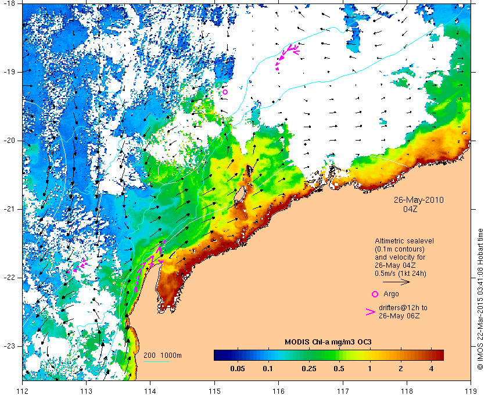Image resolution: width=488 pixels, height=395 pixels.
Task: Click the date label 26-May-2010
Action: click(x=419, y=200)
